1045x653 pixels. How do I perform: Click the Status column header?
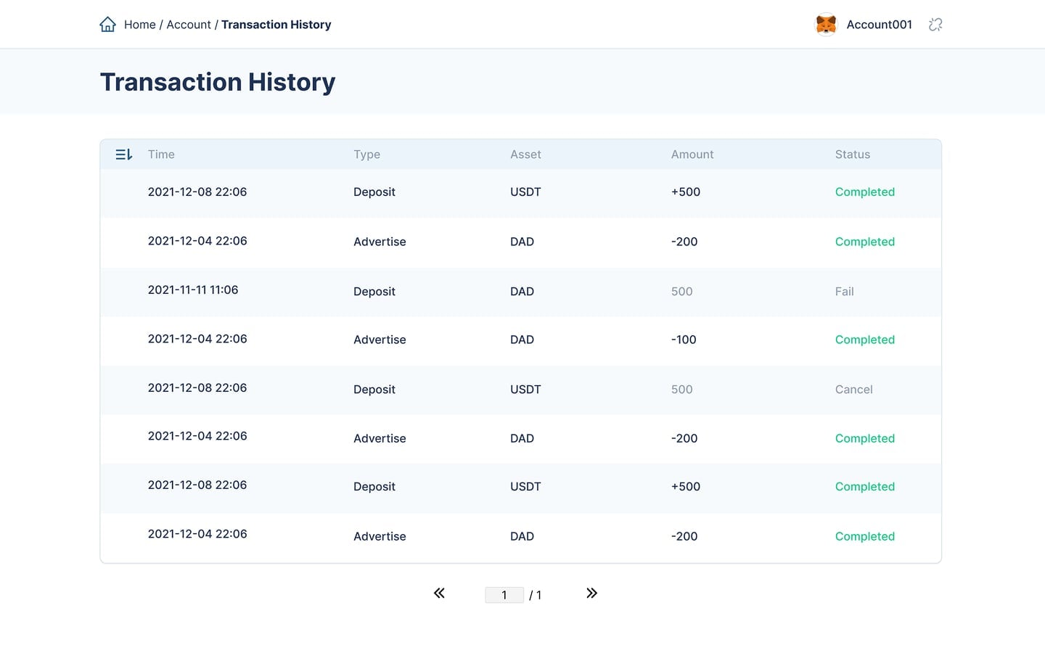pyautogui.click(x=853, y=155)
